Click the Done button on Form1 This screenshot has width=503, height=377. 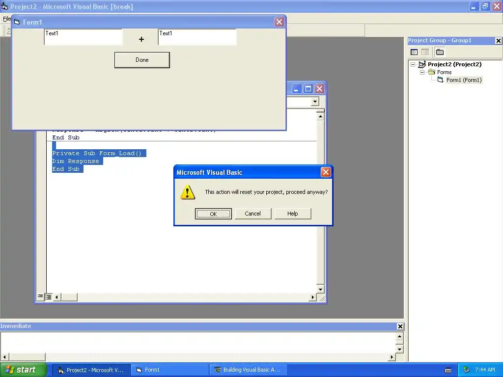(x=142, y=60)
